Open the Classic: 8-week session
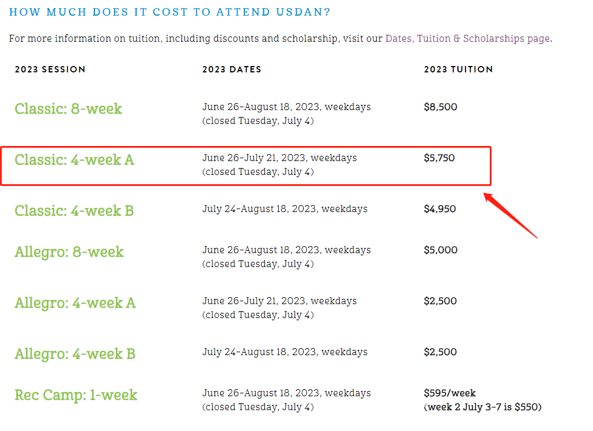 coord(68,109)
